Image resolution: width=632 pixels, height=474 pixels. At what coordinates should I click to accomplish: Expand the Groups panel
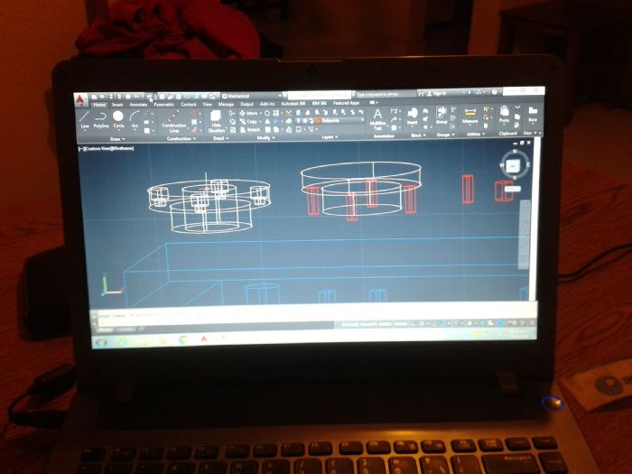tap(445, 135)
